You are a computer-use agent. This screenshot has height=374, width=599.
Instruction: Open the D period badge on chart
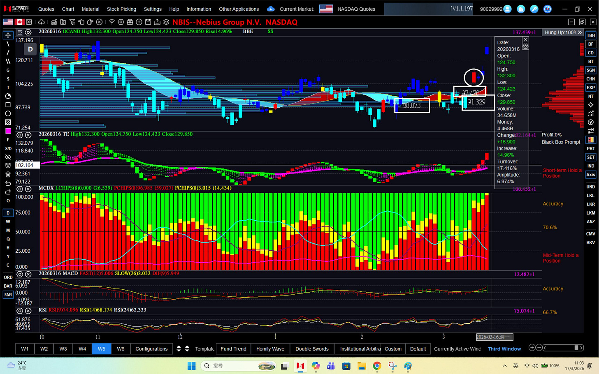tap(30, 49)
